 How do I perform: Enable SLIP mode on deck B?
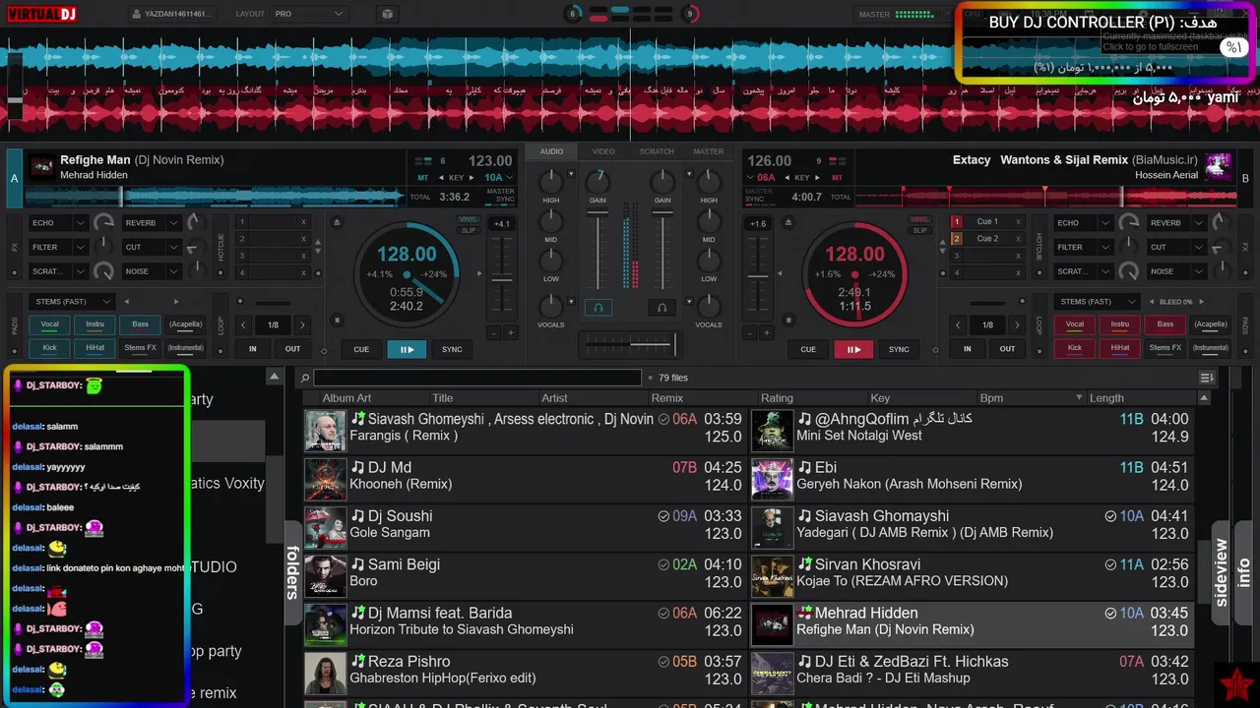click(919, 231)
